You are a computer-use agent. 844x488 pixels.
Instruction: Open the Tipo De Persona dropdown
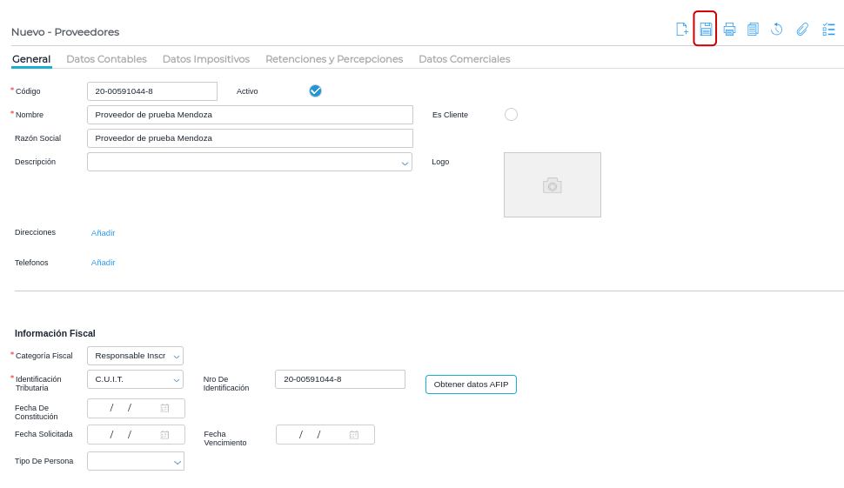[178, 462]
